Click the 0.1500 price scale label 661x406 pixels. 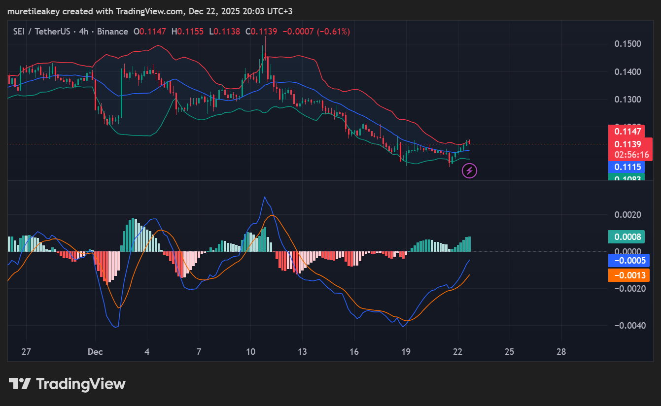(x=627, y=44)
